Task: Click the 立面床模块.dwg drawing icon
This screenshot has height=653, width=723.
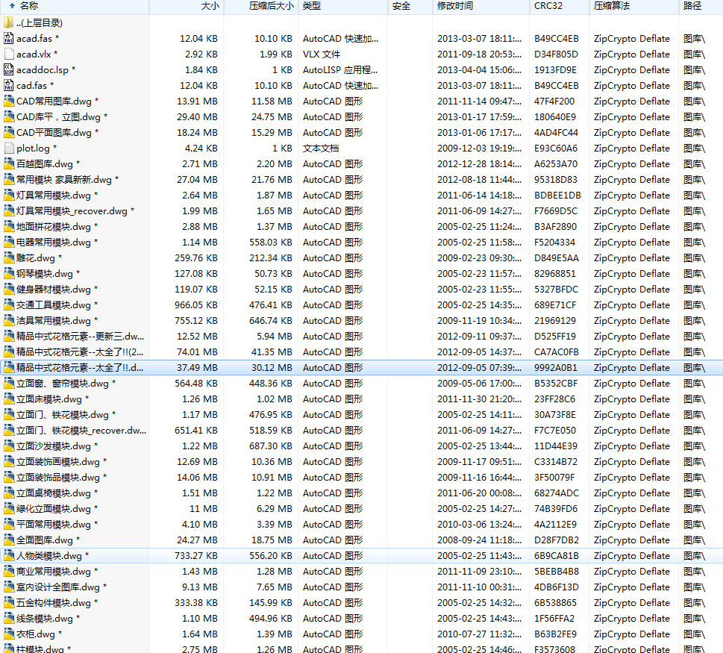Action: tap(8, 399)
